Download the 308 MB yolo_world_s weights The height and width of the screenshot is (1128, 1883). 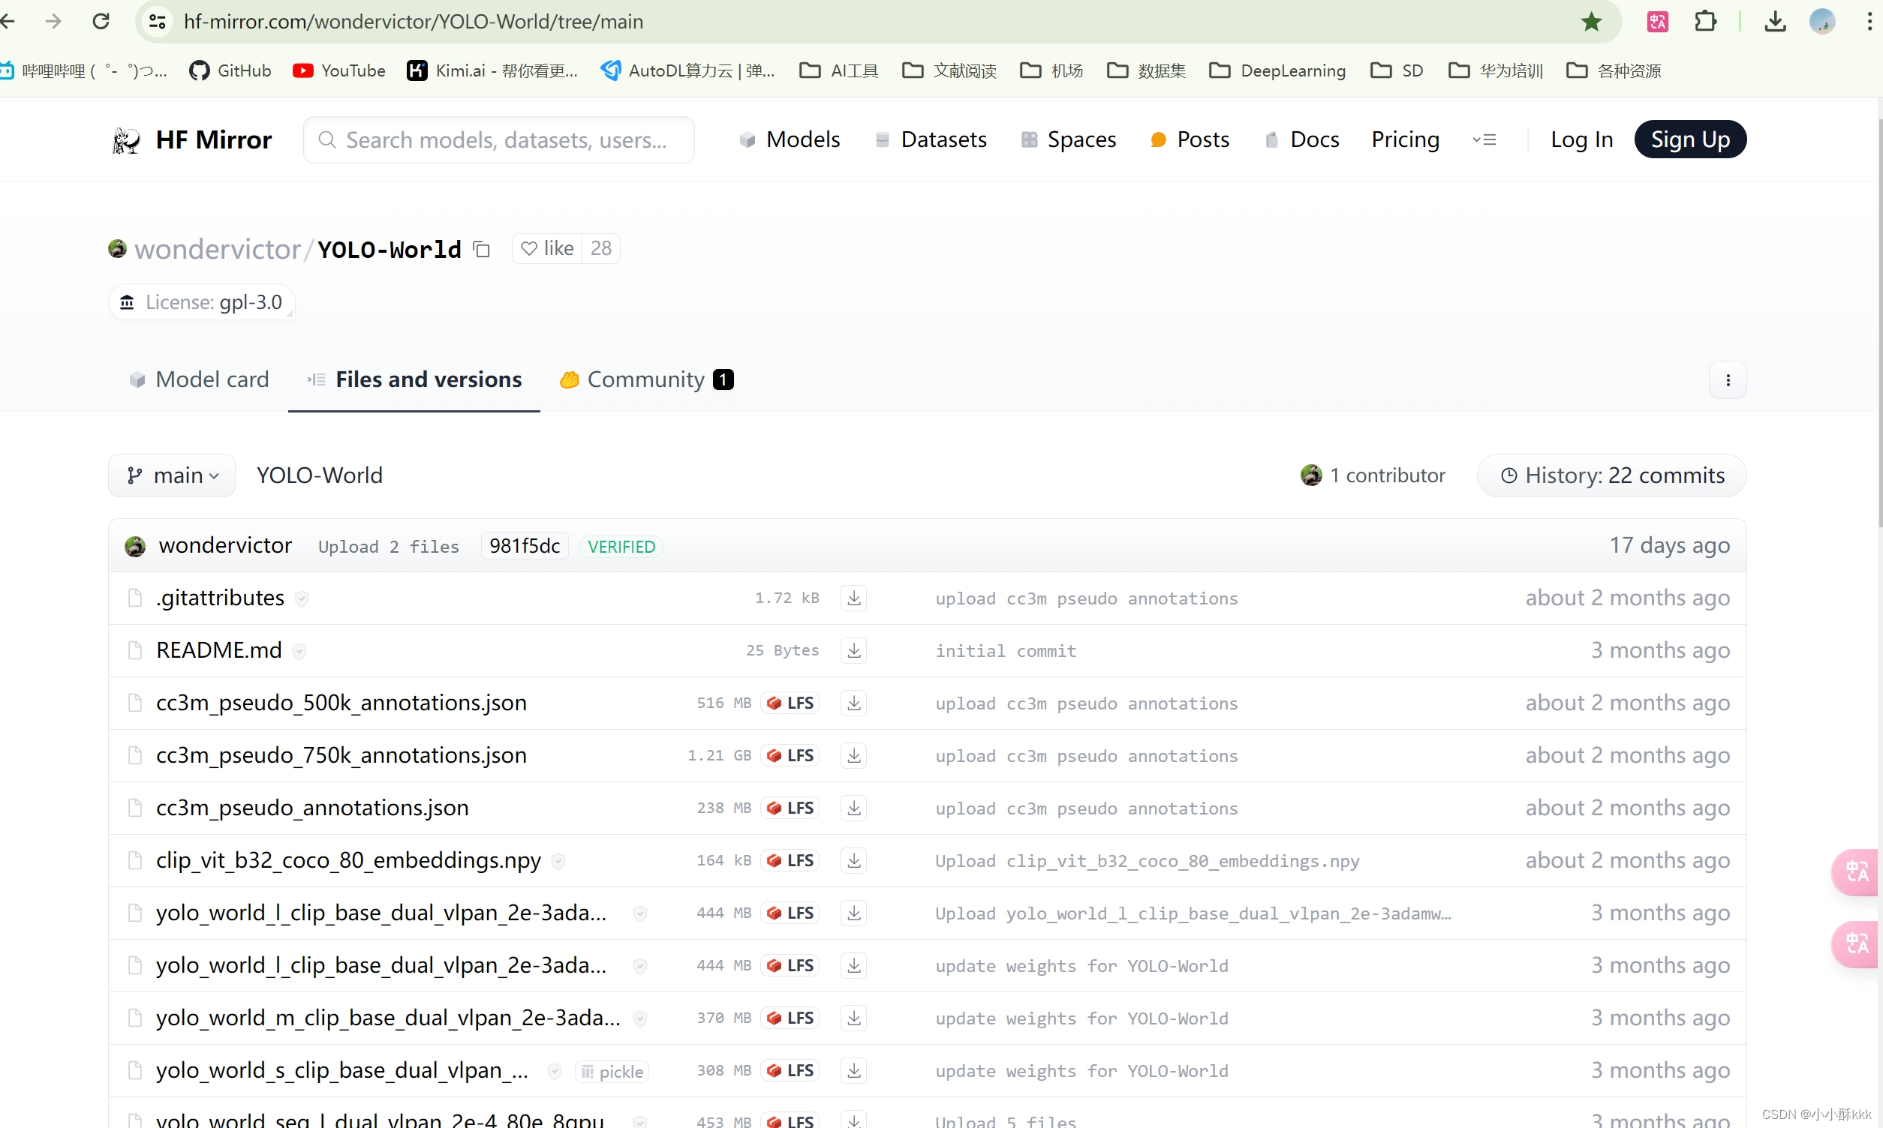pos(854,1070)
